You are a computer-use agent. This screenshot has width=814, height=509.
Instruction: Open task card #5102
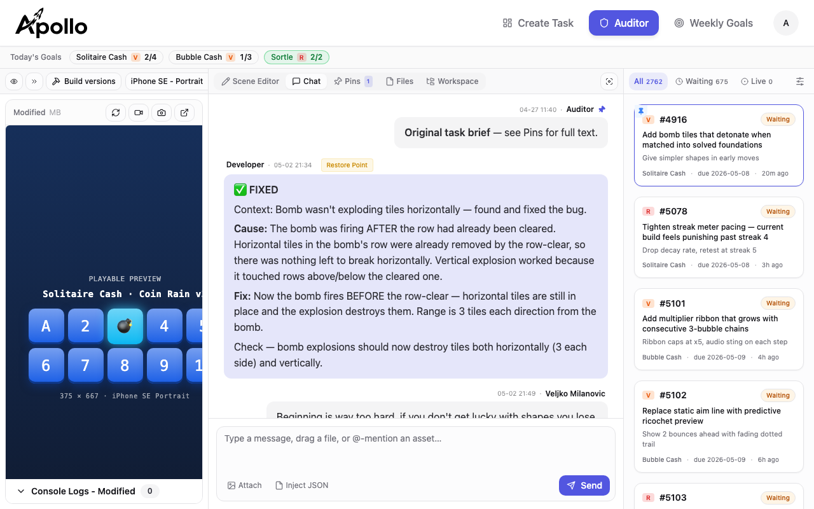(719, 426)
